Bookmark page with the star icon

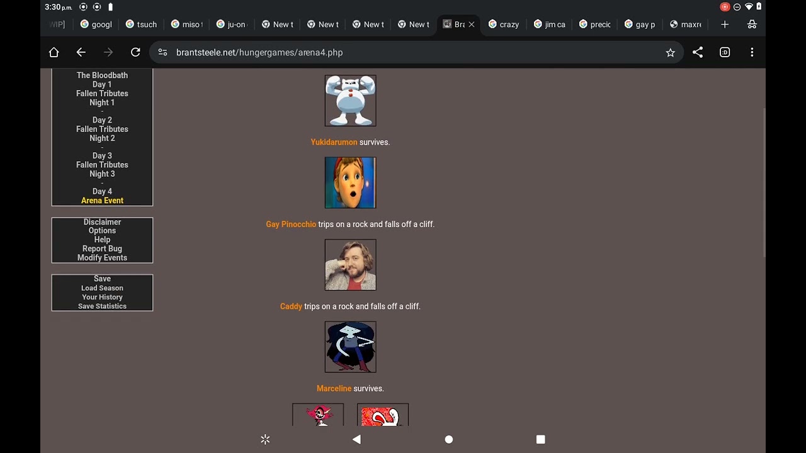pos(670,53)
